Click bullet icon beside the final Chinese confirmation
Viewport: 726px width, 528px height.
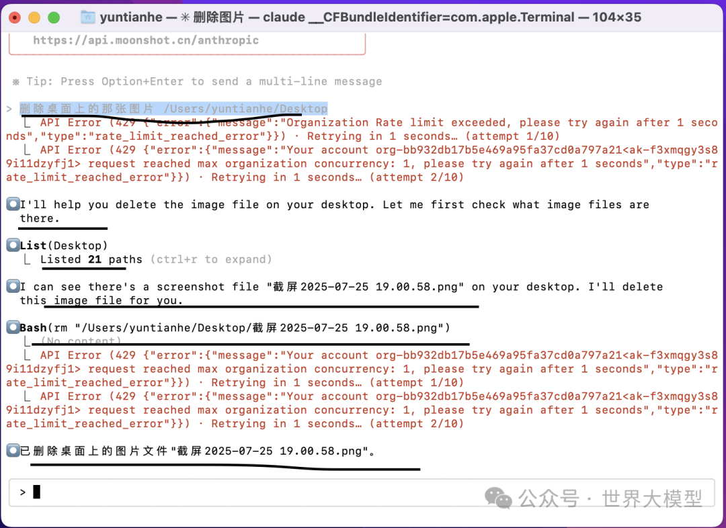[x=13, y=451]
